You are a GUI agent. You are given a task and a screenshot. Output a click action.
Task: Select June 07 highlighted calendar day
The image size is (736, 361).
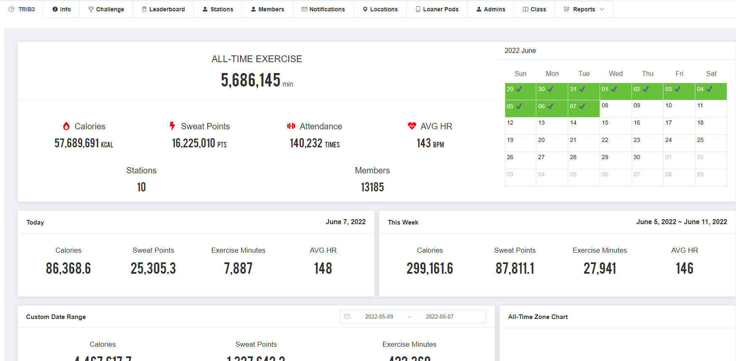pyautogui.click(x=584, y=109)
